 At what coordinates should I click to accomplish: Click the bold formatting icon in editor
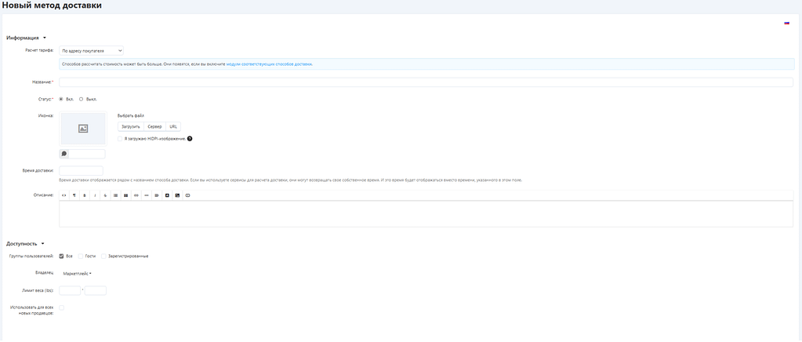pyautogui.click(x=85, y=195)
